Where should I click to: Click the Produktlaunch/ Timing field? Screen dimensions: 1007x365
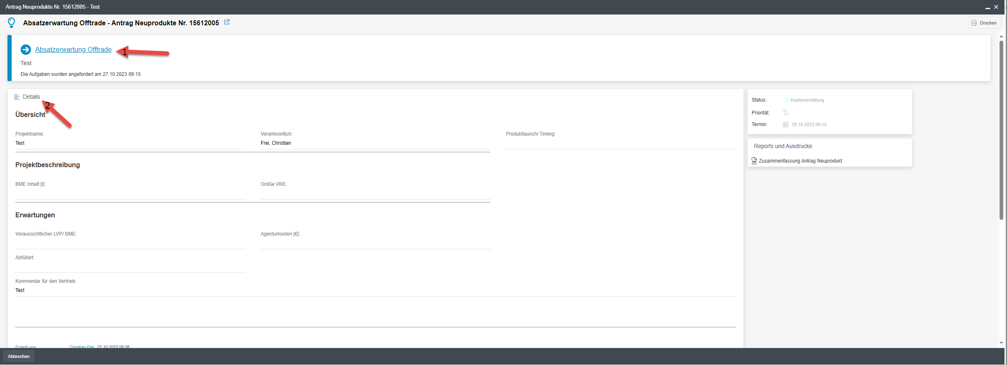tap(620, 144)
